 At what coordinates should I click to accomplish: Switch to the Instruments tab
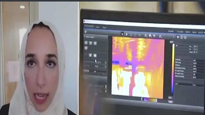tap(89, 26)
